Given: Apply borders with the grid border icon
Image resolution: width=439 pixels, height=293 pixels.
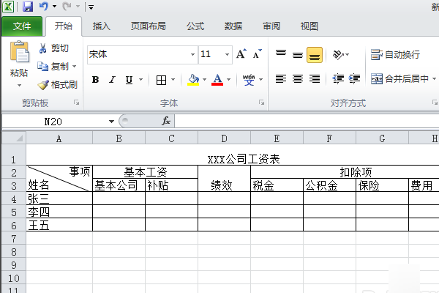Looking at the screenshot, I should click(161, 80).
